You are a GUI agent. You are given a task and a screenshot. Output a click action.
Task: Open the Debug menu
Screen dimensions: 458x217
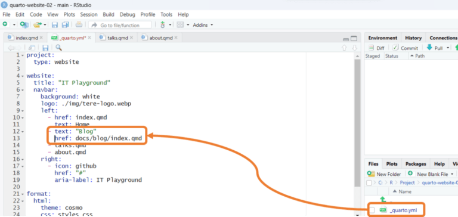(x=128, y=14)
